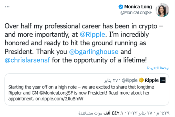Open the @bgarlinghouse mention
This screenshot has width=175, height=117.
click(x=93, y=52)
